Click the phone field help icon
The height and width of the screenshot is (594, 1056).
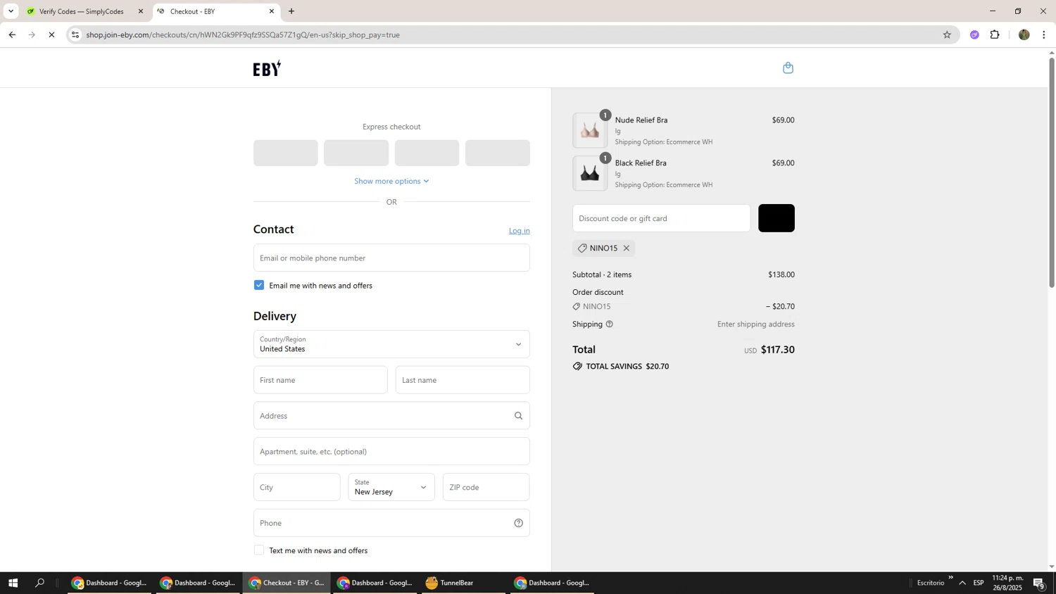(x=519, y=523)
